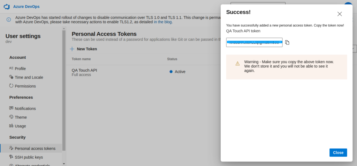Click the Usage chart icon
The image size is (357, 166).
(x=12, y=126)
